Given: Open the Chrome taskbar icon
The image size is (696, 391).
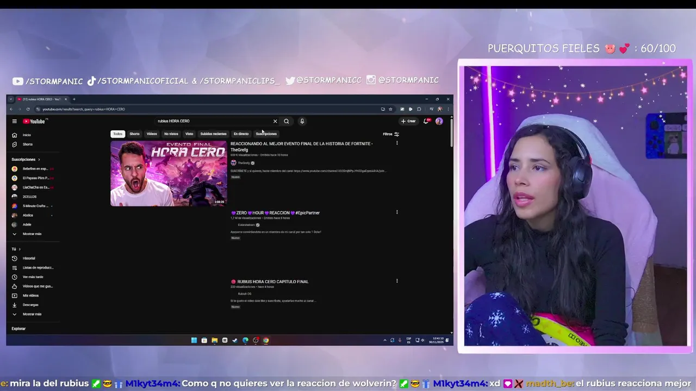Looking at the screenshot, I should [x=266, y=340].
